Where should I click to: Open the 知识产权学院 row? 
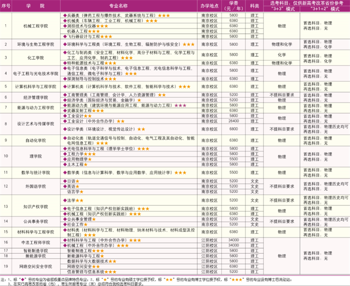tap(35, 206)
